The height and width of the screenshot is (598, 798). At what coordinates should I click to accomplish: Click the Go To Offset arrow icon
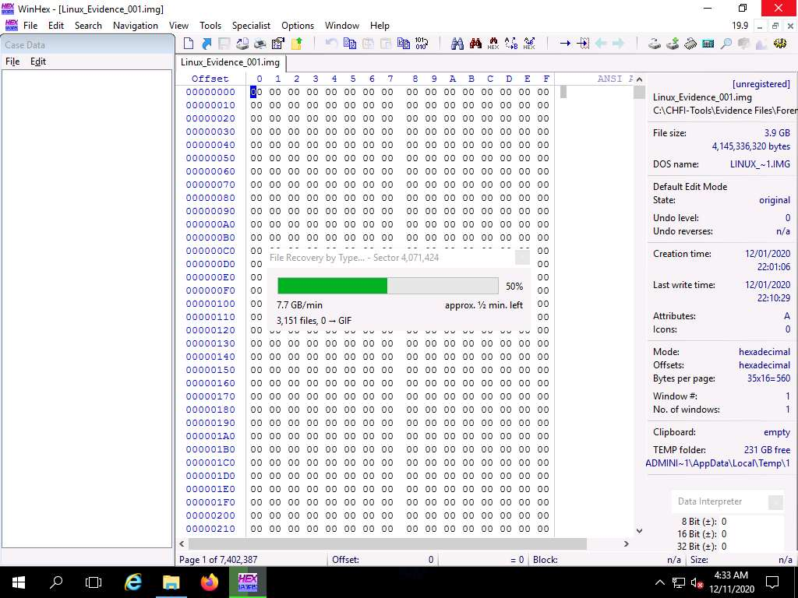565,44
